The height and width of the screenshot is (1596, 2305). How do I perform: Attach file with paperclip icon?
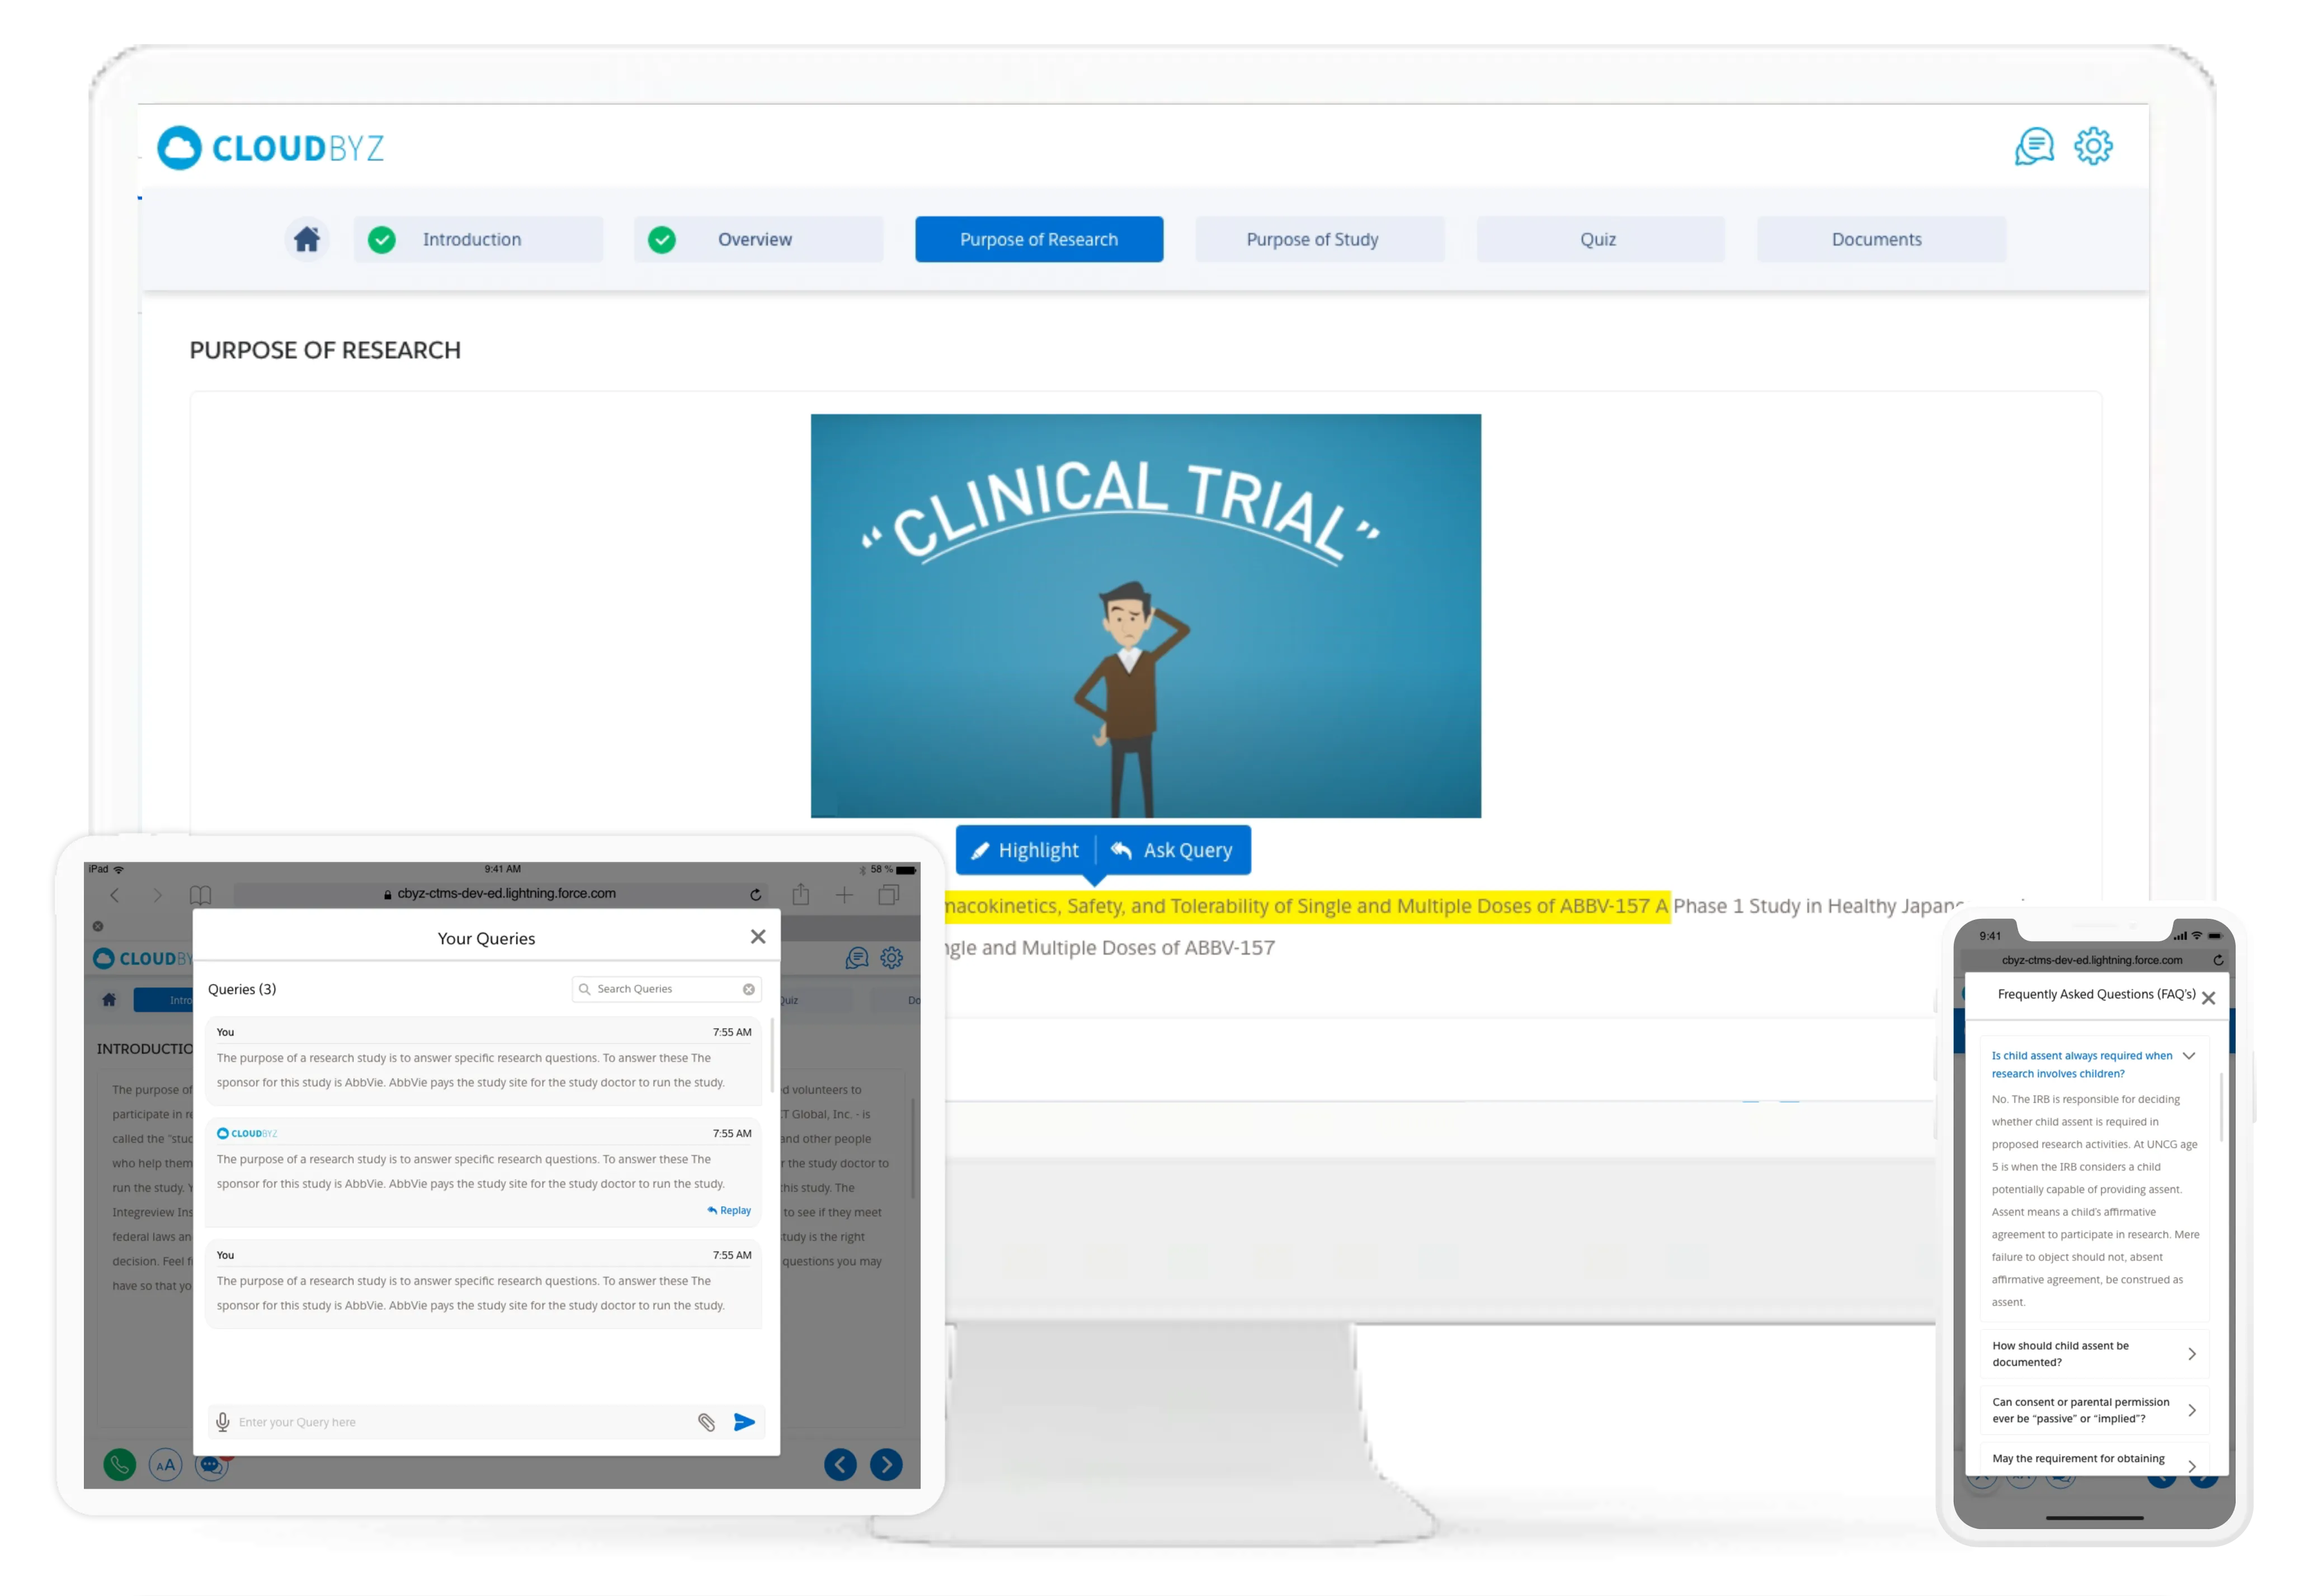706,1421
